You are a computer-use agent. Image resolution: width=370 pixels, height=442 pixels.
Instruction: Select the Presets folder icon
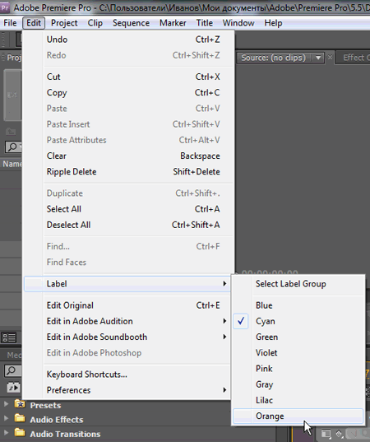(x=20, y=403)
